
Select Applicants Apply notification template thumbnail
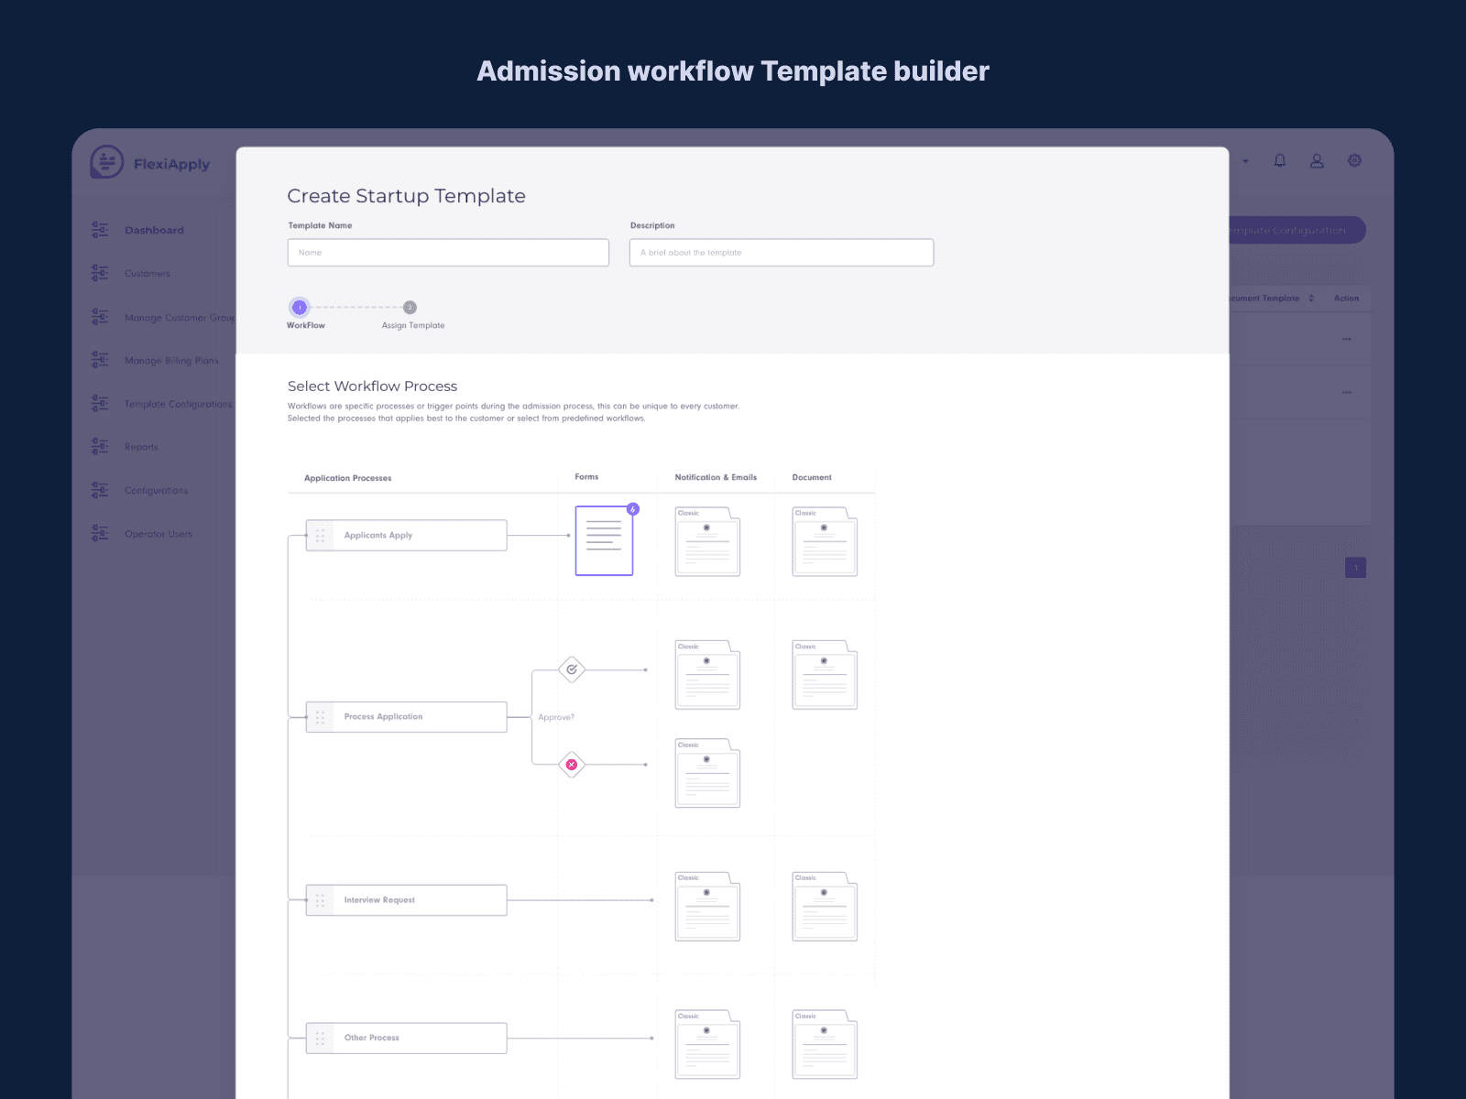click(x=707, y=541)
